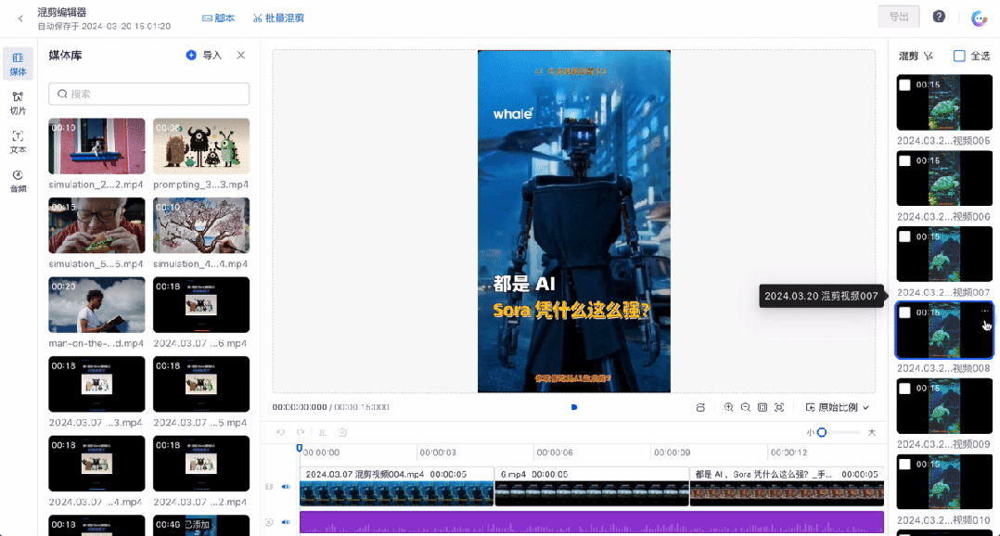Open more options on hovered mix thumbnail

[985, 311]
